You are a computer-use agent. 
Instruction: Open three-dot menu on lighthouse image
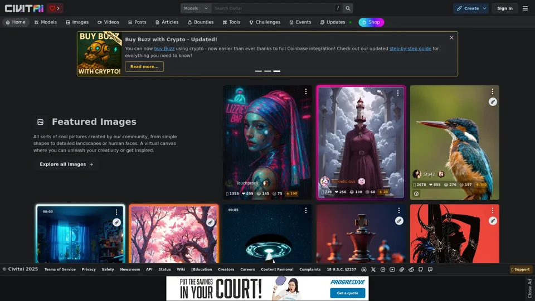pos(397,93)
